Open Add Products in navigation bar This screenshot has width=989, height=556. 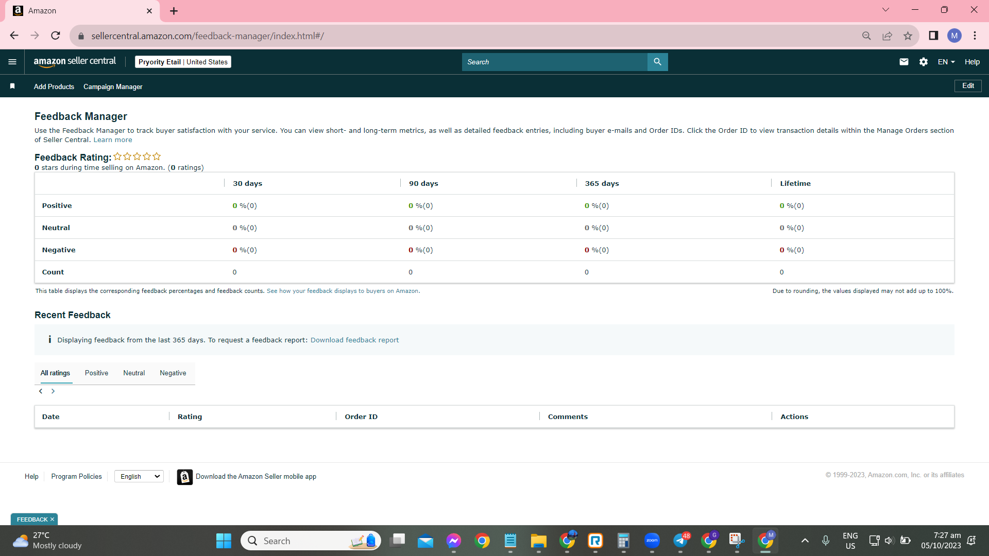coord(54,86)
